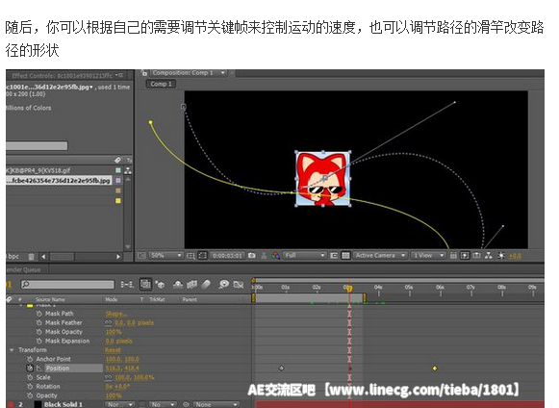
Task: Toggle Anchor Point stopwatch
Action: click(30, 359)
